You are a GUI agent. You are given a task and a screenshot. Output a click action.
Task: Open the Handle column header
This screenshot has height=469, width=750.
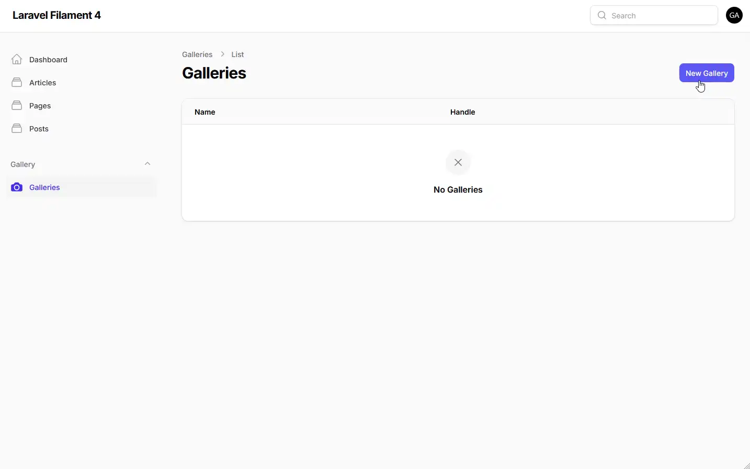(462, 111)
